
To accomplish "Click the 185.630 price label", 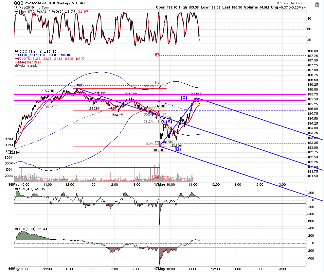I will pyautogui.click(x=100, y=93).
